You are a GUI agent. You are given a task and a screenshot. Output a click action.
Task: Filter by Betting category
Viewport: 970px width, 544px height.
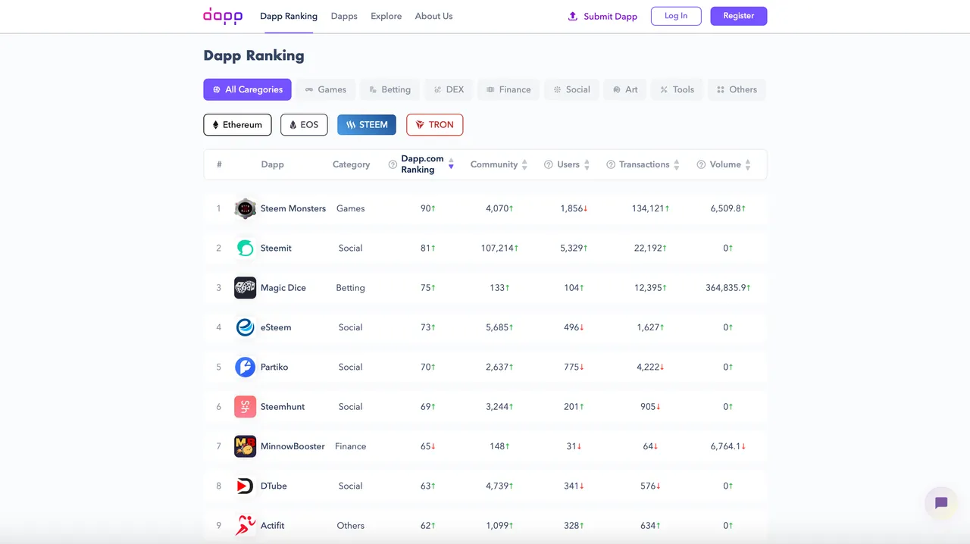[390, 89]
